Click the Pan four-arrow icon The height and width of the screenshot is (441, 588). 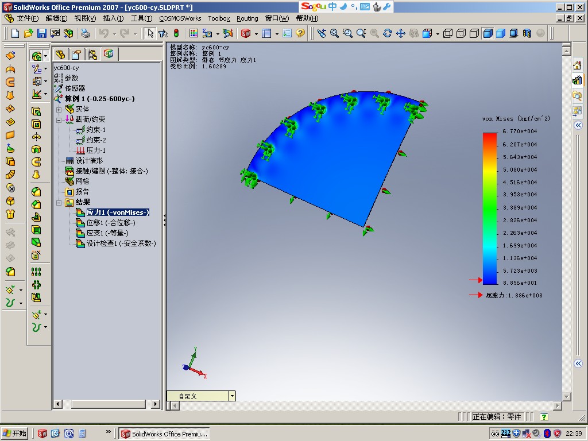(401, 33)
